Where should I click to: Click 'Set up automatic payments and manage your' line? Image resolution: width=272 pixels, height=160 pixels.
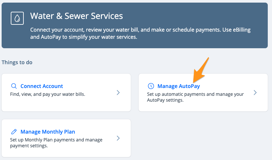coord(195,94)
